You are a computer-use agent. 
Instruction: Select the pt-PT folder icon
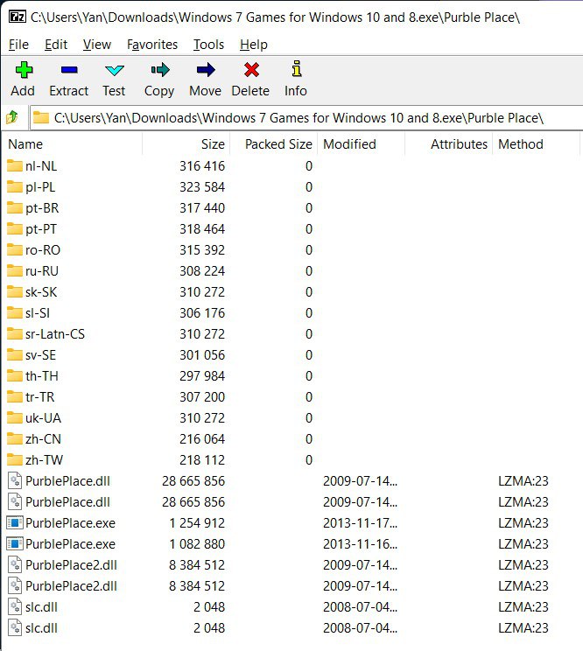coord(15,228)
